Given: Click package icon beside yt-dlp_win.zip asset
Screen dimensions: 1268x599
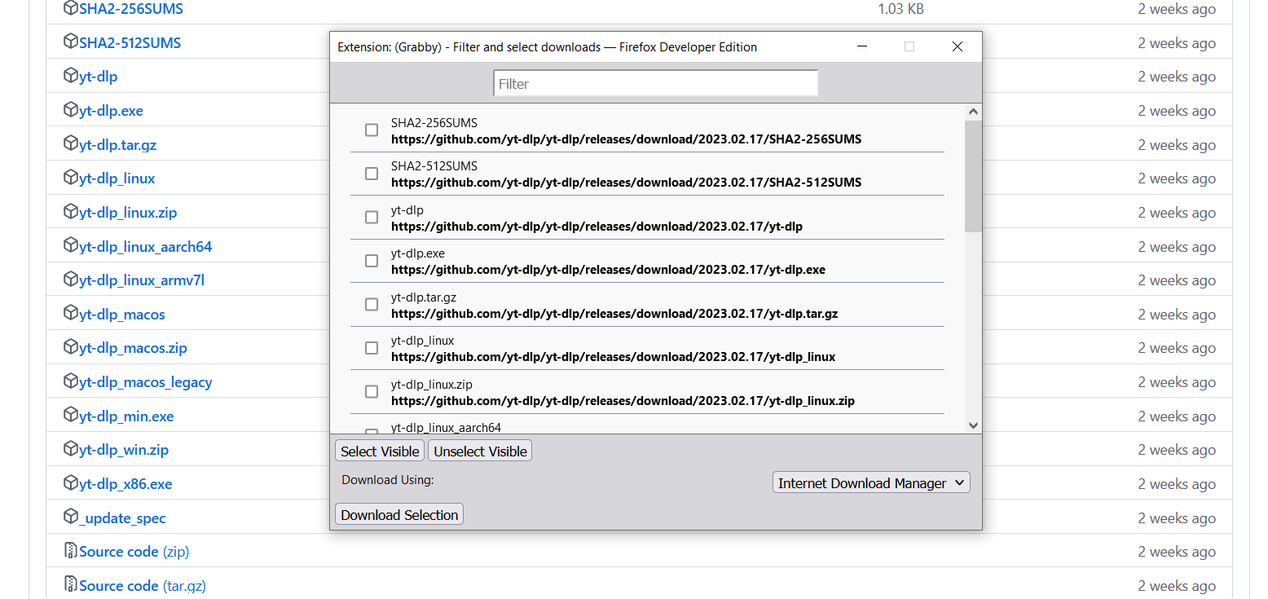Looking at the screenshot, I should [x=71, y=449].
